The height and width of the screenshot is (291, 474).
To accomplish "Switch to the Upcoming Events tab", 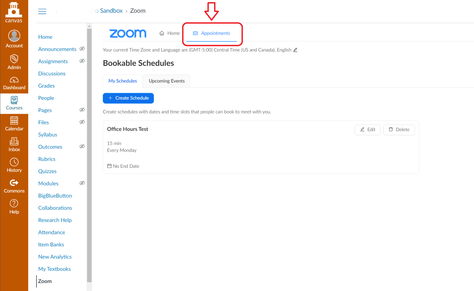I will 166,81.
